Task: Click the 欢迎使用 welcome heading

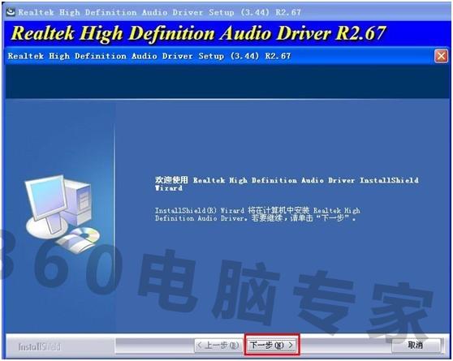Action: [x=171, y=180]
